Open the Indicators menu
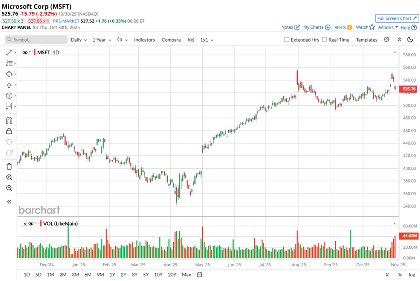 (x=144, y=40)
